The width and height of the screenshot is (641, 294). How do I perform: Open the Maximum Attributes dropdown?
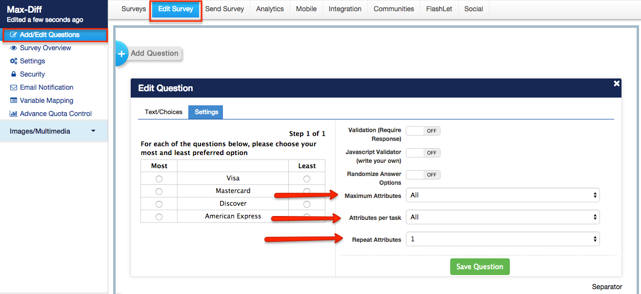[503, 195]
